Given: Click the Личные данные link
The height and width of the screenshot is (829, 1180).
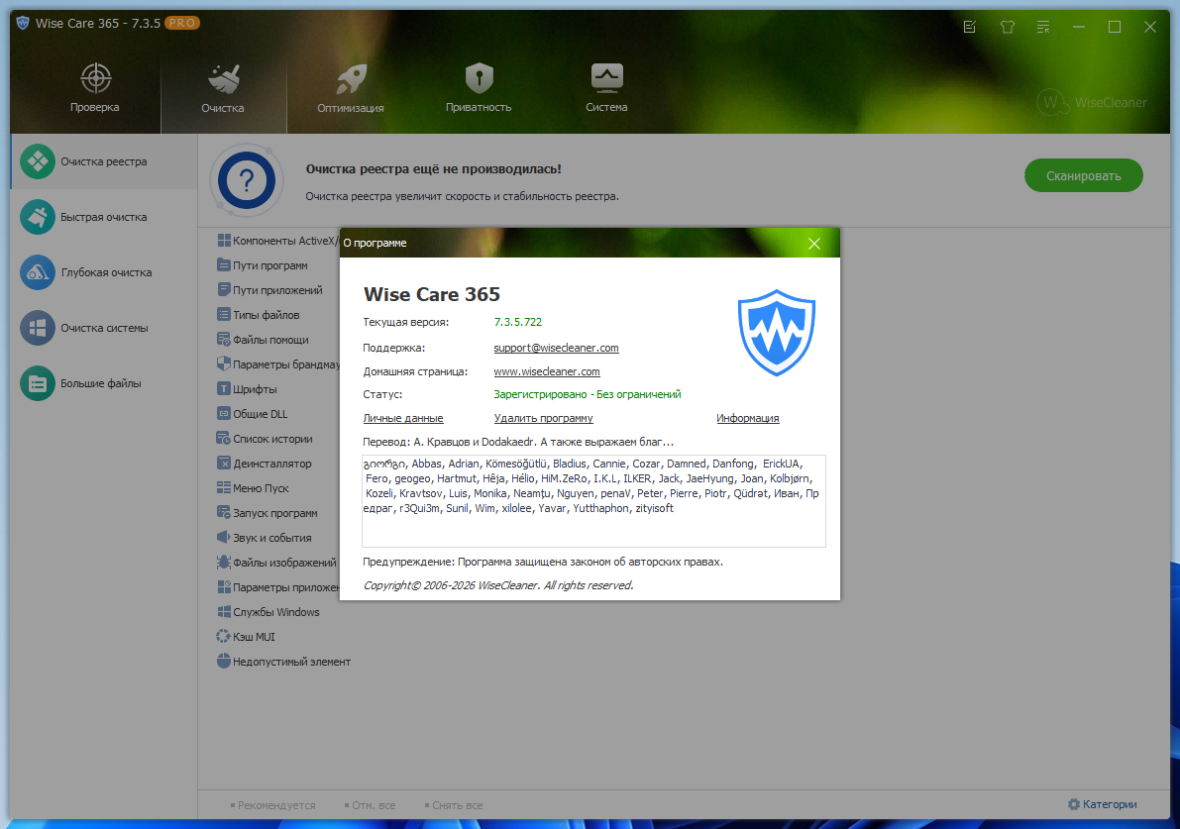Looking at the screenshot, I should point(403,418).
